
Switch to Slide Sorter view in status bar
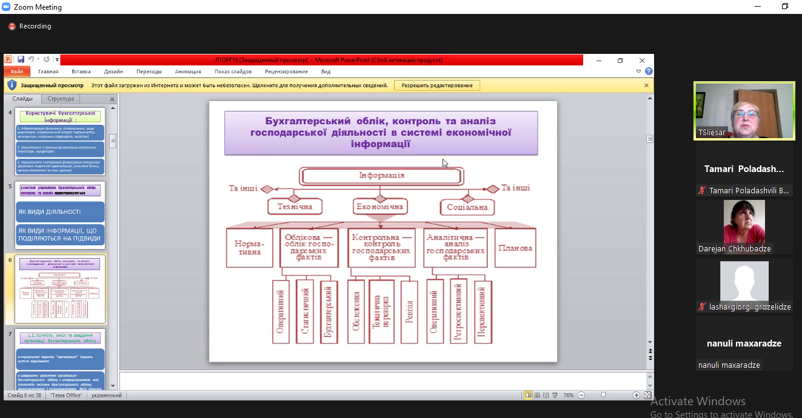pos(537,395)
